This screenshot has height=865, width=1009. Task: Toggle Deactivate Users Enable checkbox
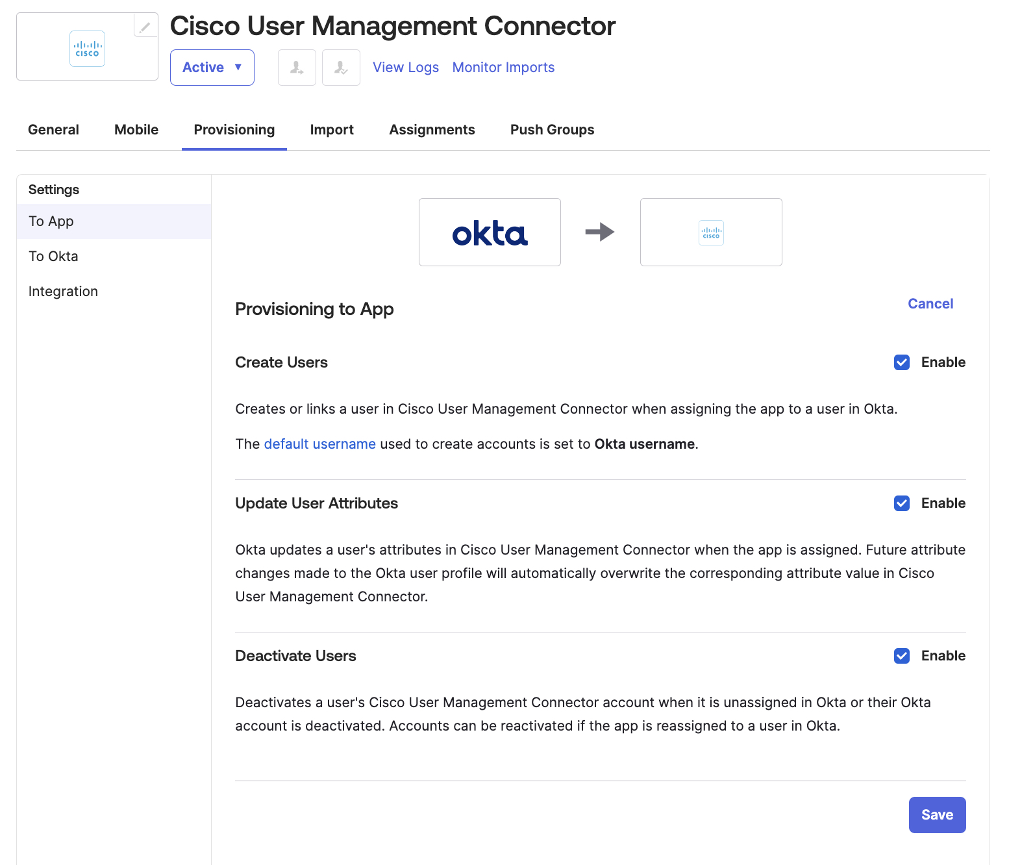point(902,656)
